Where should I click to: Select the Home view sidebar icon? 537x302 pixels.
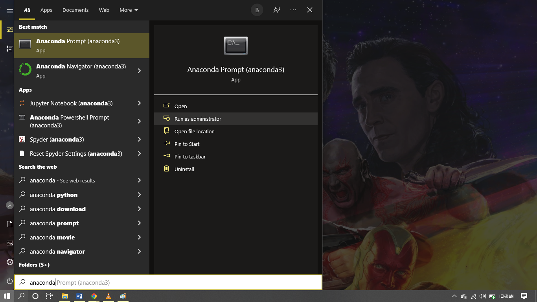pos(10,29)
